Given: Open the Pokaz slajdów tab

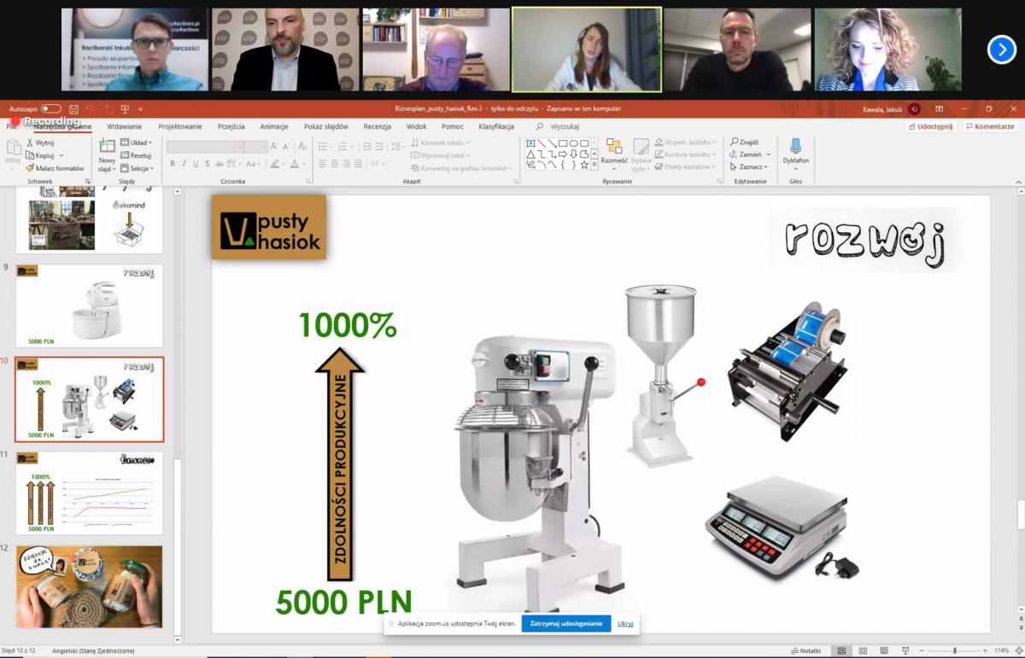Looking at the screenshot, I should point(326,126).
